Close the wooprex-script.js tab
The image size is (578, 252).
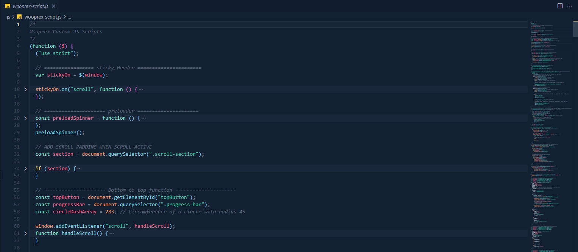click(53, 6)
